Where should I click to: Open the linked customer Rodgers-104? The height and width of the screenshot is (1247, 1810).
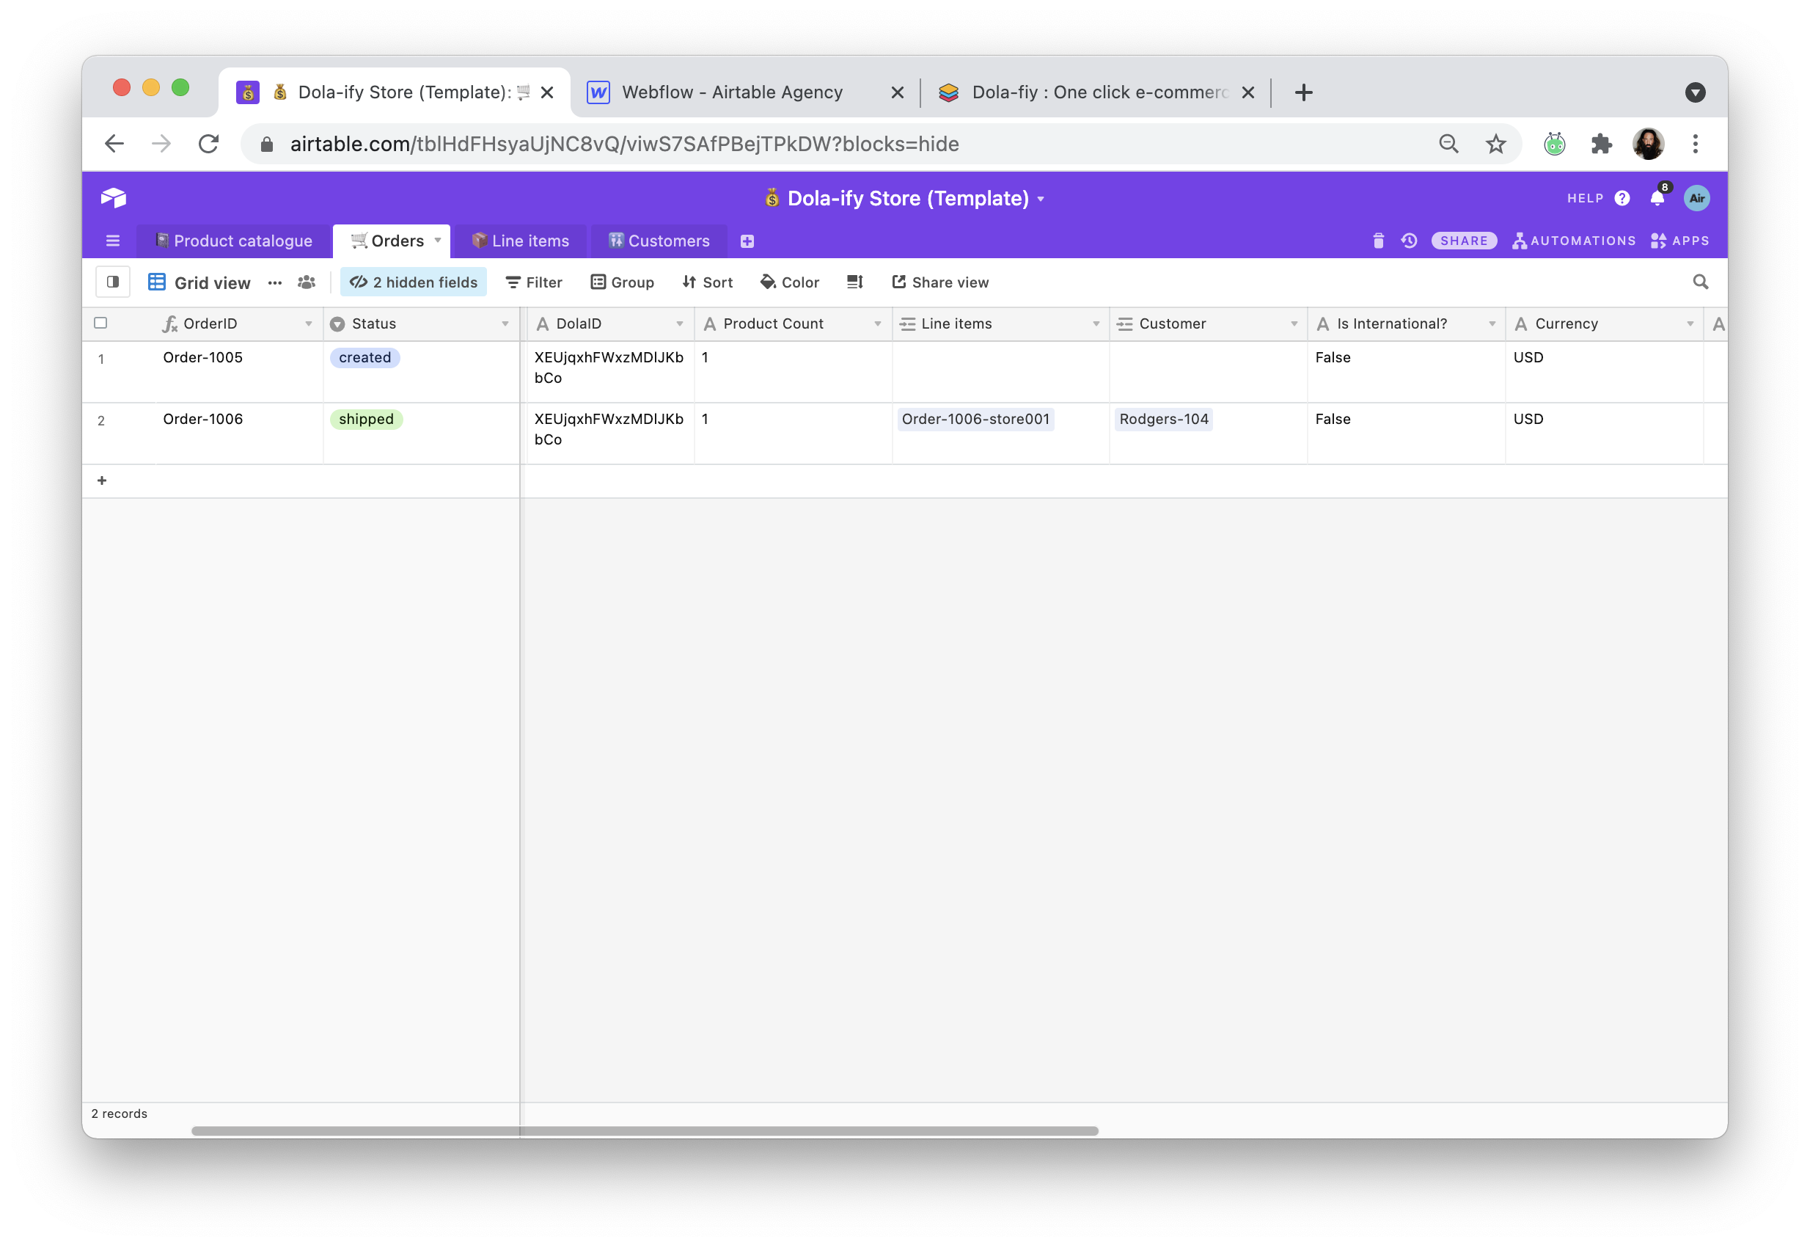[1163, 420]
